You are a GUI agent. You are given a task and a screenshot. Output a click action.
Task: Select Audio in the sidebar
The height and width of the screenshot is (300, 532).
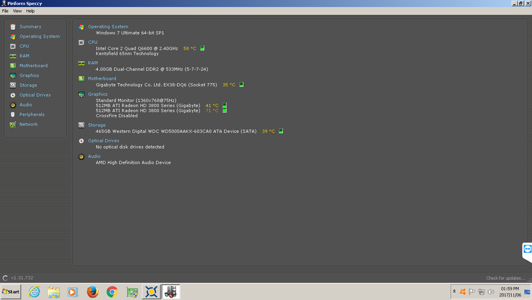click(25, 105)
